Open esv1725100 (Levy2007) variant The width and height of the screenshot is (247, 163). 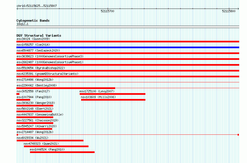point(97,91)
